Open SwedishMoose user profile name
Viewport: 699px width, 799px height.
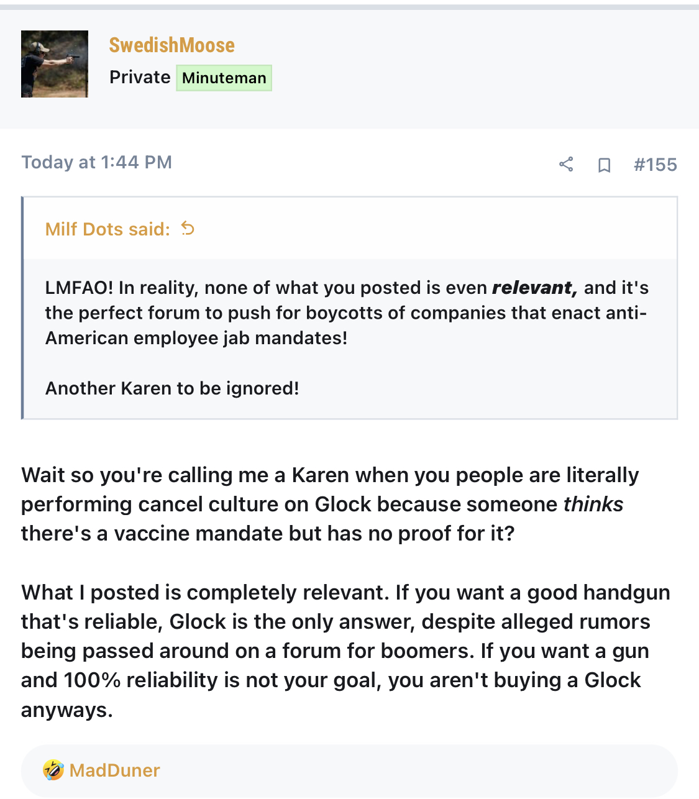click(171, 45)
